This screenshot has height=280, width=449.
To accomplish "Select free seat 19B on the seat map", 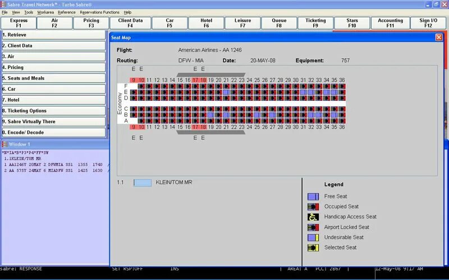I will click(x=211, y=115).
